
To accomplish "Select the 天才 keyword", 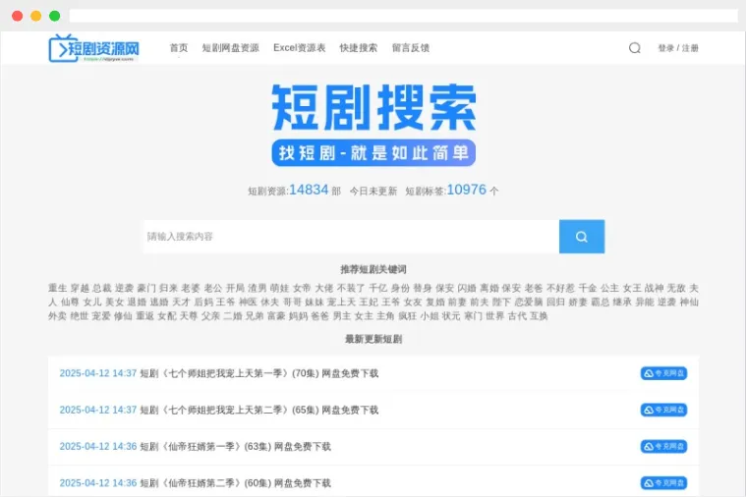I will click(x=181, y=302).
